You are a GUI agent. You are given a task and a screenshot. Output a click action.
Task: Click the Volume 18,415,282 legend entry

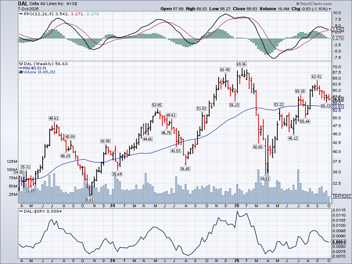tap(39, 72)
